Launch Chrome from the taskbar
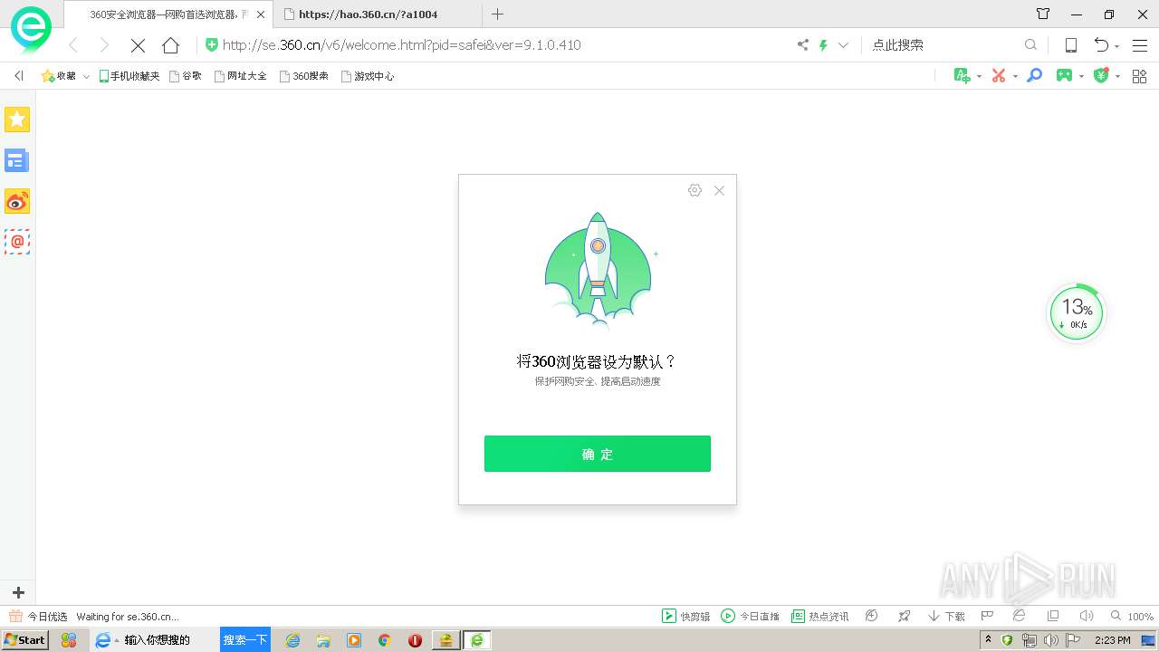 tap(384, 640)
